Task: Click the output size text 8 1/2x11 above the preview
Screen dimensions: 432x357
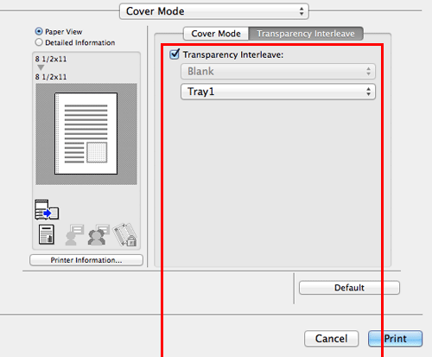Action: coord(51,77)
